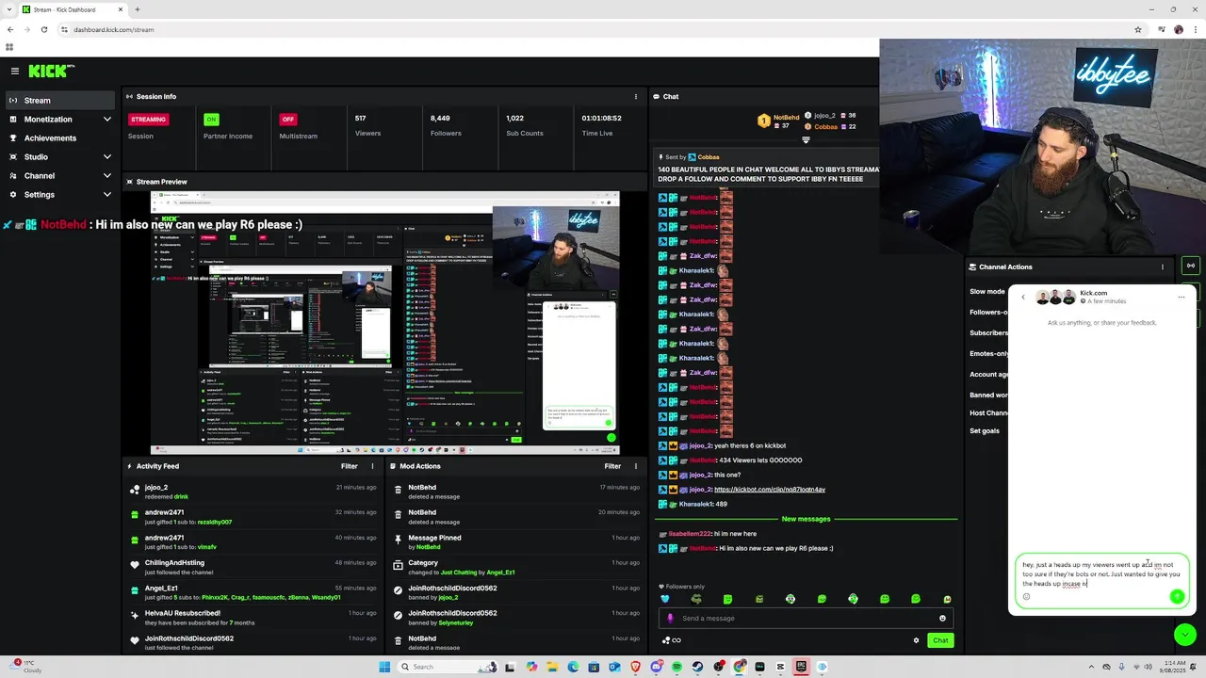Click the Set goals channel action
The width and height of the screenshot is (1206, 678).
tap(985, 431)
